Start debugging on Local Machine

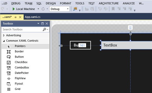coord(24,9)
